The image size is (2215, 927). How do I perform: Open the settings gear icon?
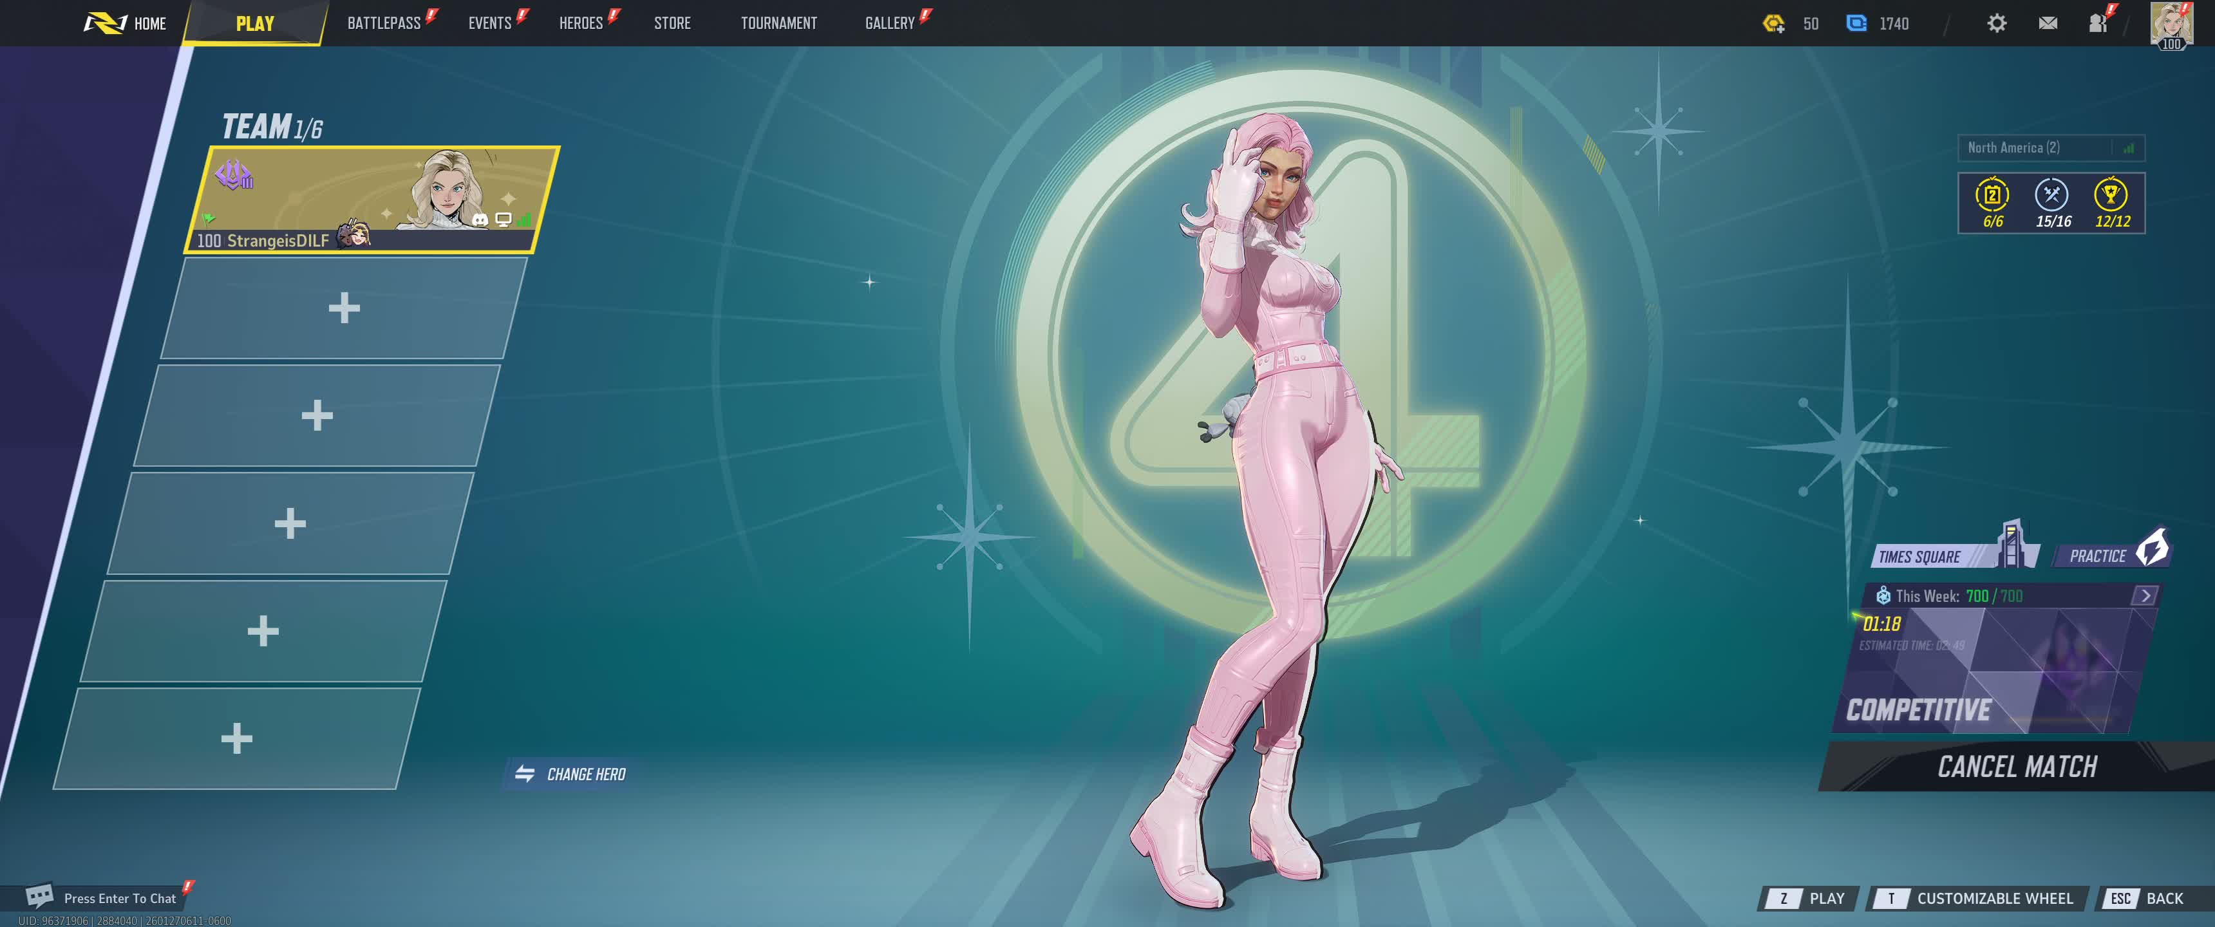[1997, 23]
